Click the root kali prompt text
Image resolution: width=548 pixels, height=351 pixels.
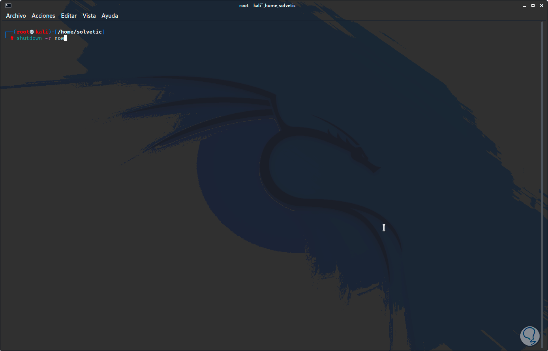32,32
